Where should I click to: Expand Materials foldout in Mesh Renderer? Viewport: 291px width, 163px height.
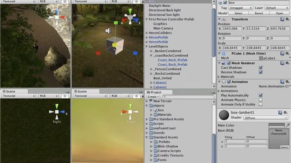point(219,77)
